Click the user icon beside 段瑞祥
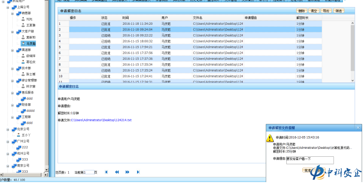Image resolution: width=364 pixels, height=183 pixels. coord(23,56)
